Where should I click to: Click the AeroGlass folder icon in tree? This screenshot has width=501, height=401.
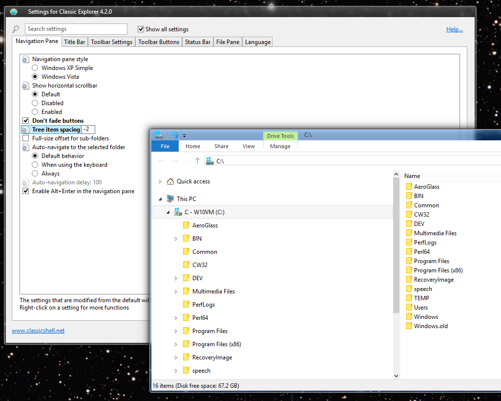pos(186,225)
